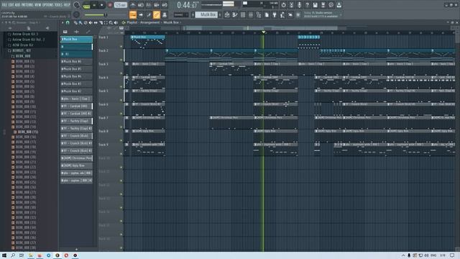
Task: Toggle typing keyboard to piano button
Action: click(133, 14)
